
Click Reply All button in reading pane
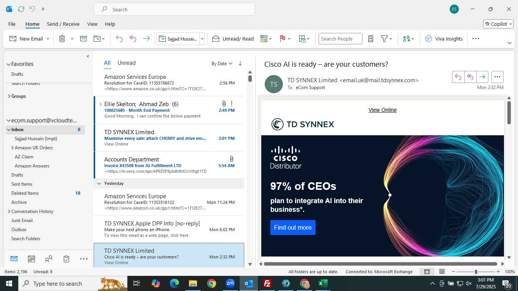tap(470, 77)
